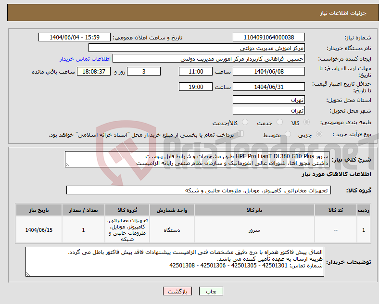Screen dimensions: 379x304
Task: Click the goods group cell in row 1
Action: (x=127, y=230)
